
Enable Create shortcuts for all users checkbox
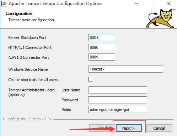[91, 79]
